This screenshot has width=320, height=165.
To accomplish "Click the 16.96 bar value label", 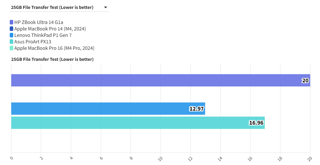I will click(x=256, y=123).
